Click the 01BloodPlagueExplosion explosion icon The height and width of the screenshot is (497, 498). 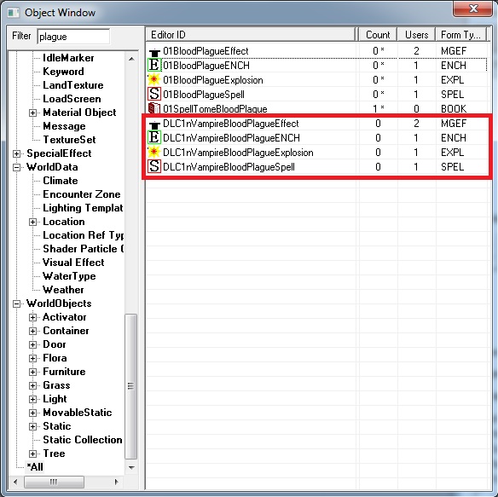[154, 79]
